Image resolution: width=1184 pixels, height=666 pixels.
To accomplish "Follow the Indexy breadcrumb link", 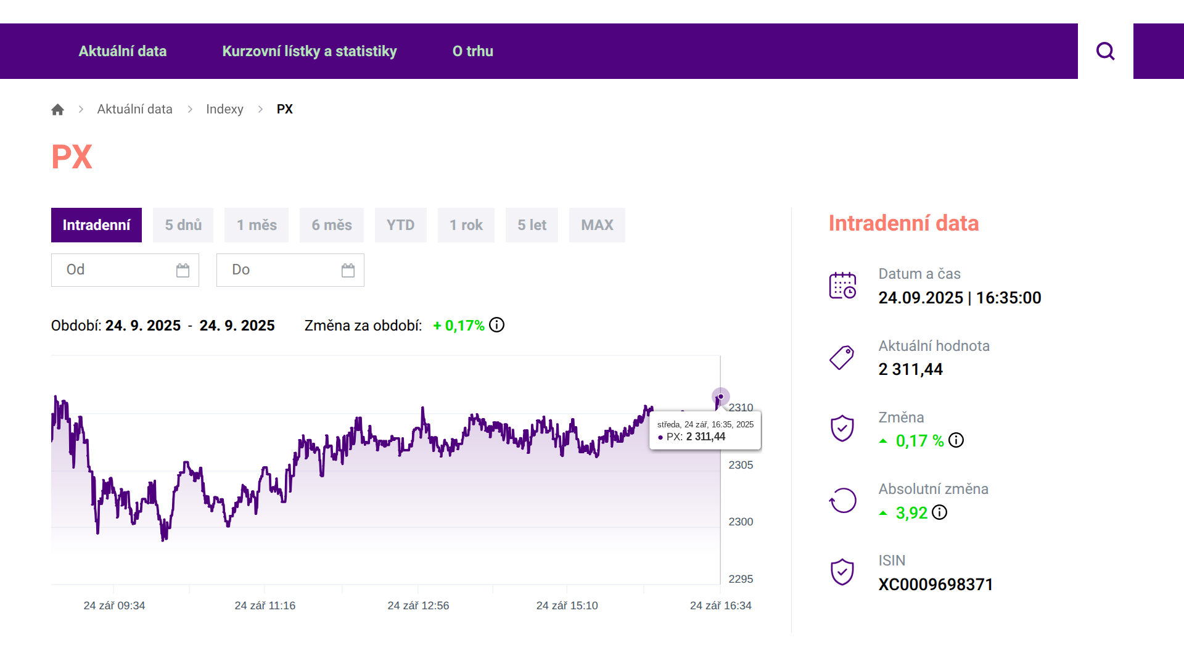I will pos(224,109).
